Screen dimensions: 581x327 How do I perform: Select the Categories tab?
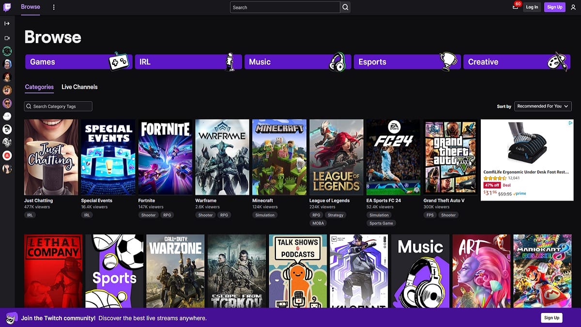click(39, 87)
